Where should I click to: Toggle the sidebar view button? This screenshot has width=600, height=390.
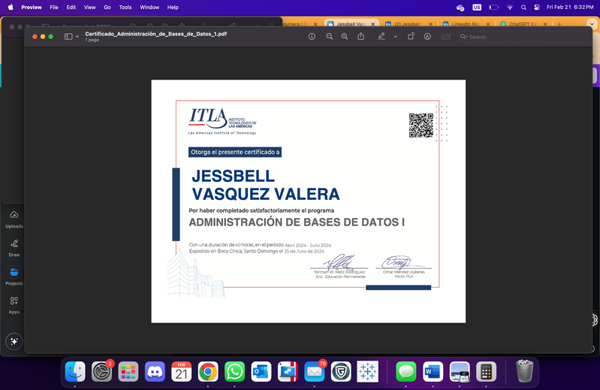pyautogui.click(x=68, y=36)
